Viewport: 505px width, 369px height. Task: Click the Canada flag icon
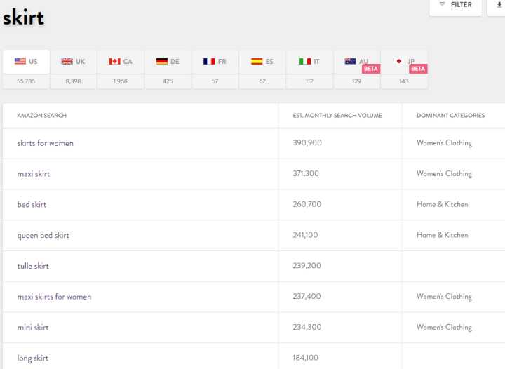click(114, 62)
